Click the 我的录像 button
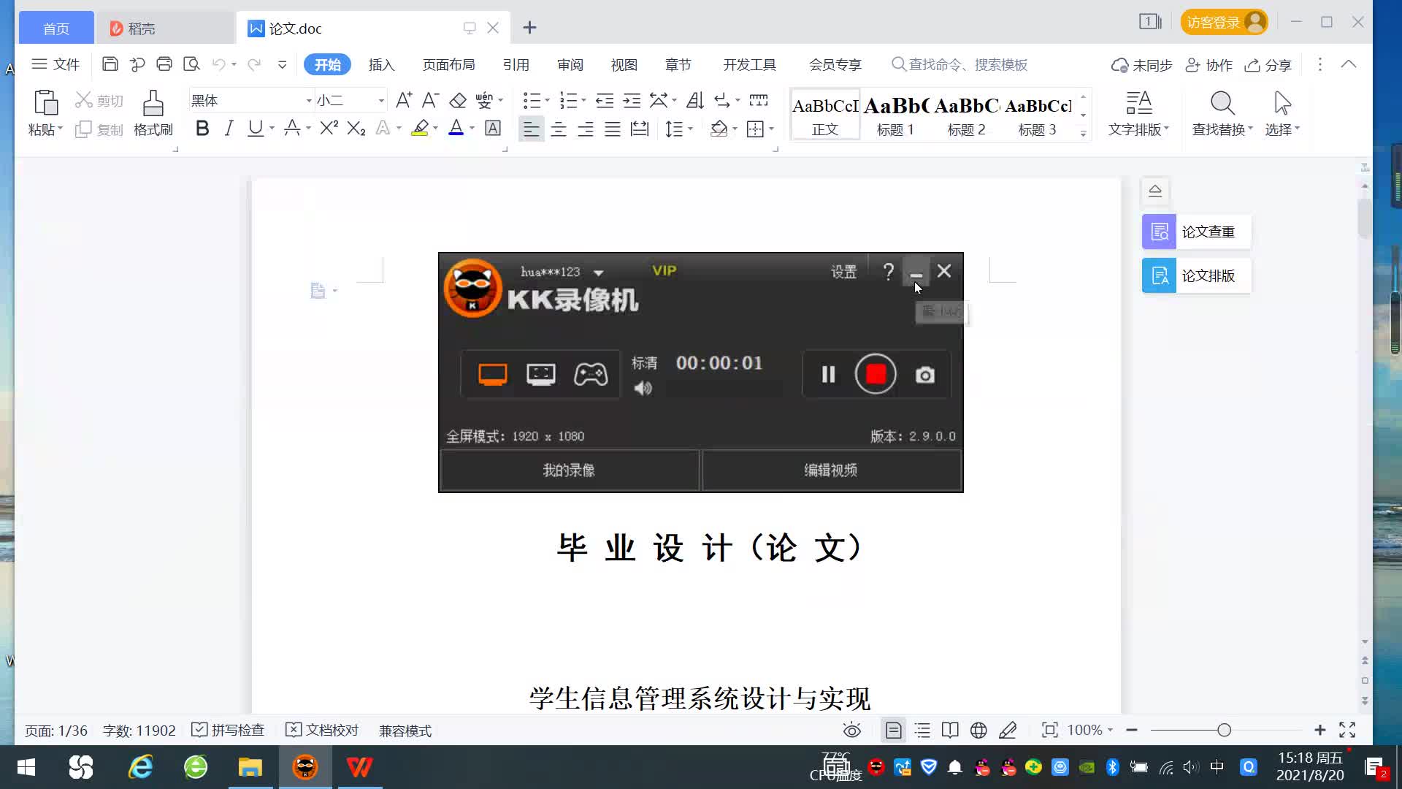This screenshot has width=1402, height=789. (x=569, y=470)
